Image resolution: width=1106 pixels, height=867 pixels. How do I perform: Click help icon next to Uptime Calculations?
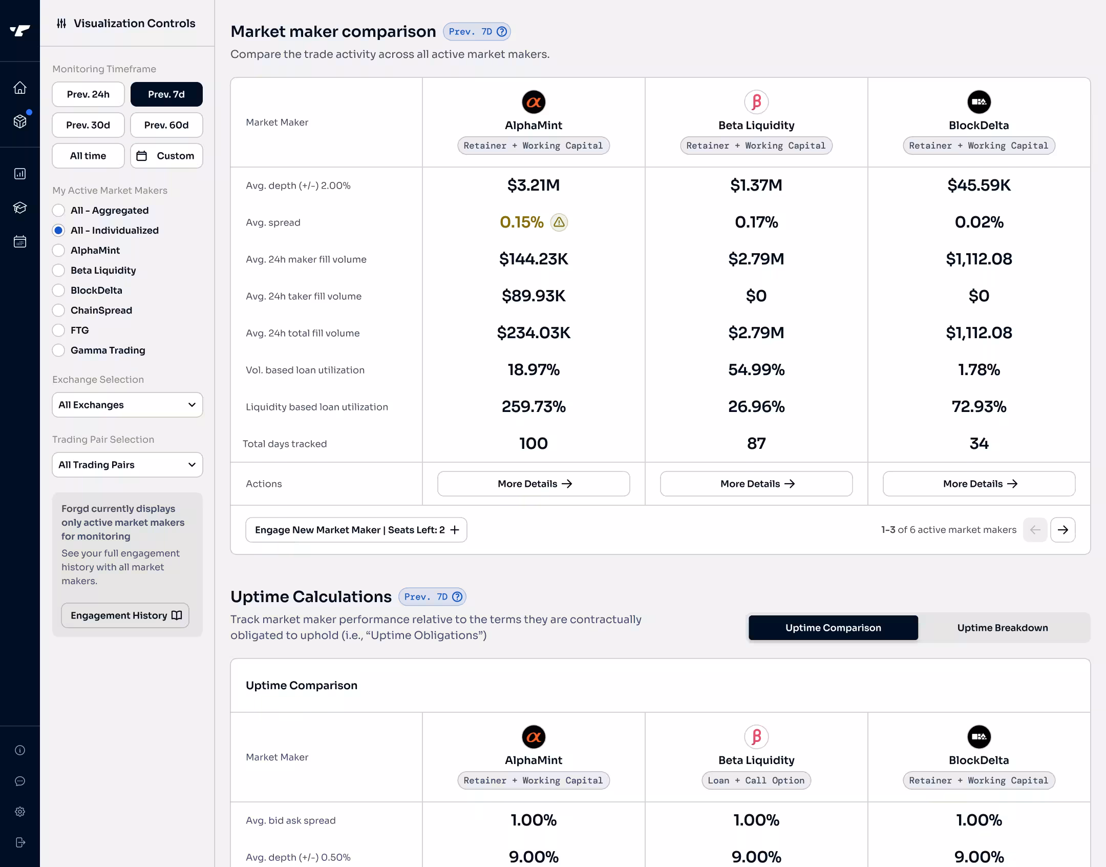457,596
